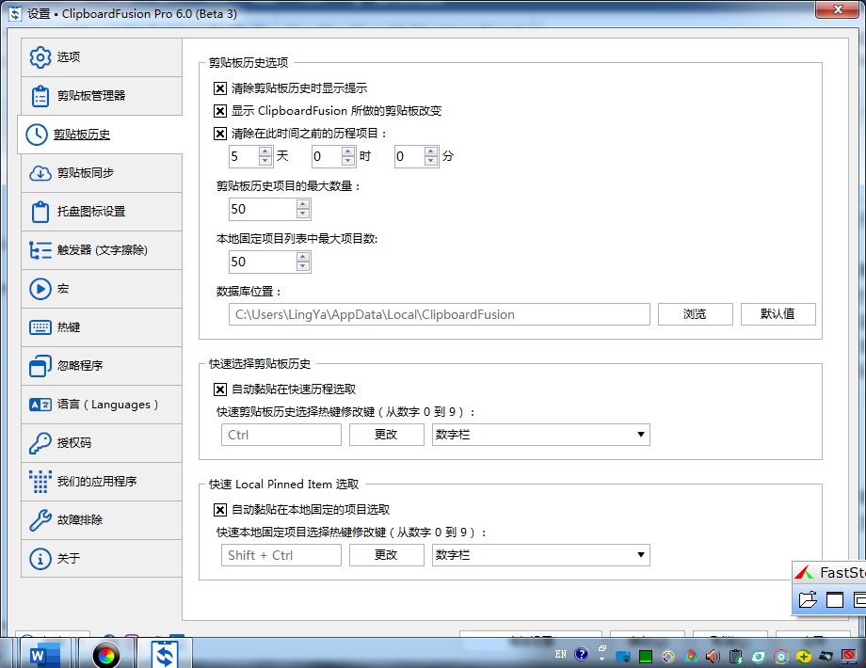This screenshot has height=668, width=866.
Task: Click FastStone capture open-file icon
Action: coord(808,599)
